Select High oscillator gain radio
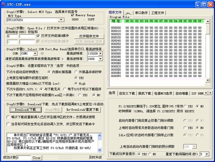 [x=76, y=84]
